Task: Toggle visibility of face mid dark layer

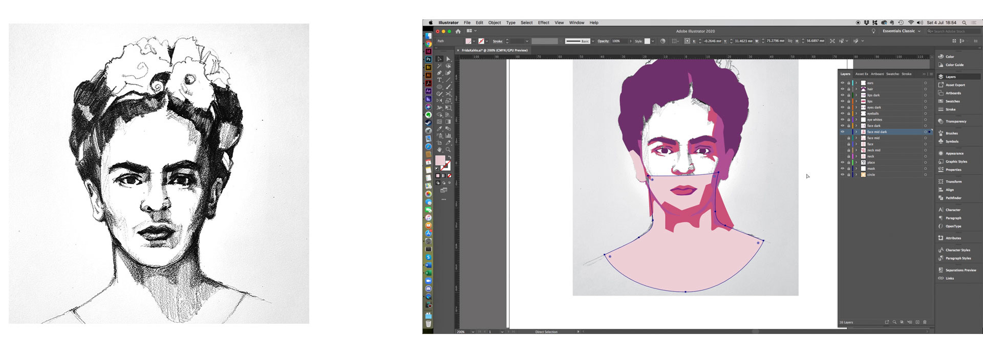Action: point(842,132)
